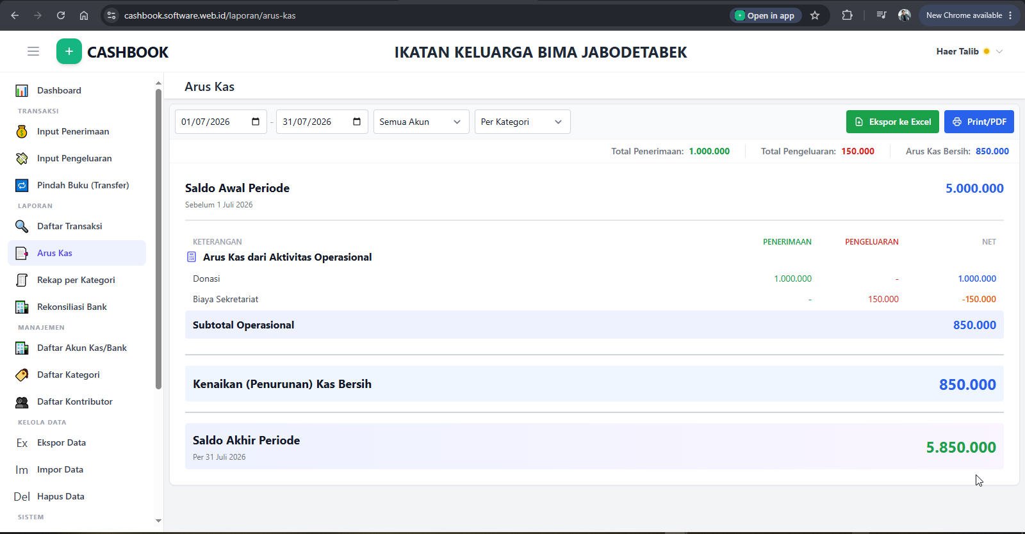
Task: Click the Daftar Kategori tag icon
Action: tap(22, 375)
